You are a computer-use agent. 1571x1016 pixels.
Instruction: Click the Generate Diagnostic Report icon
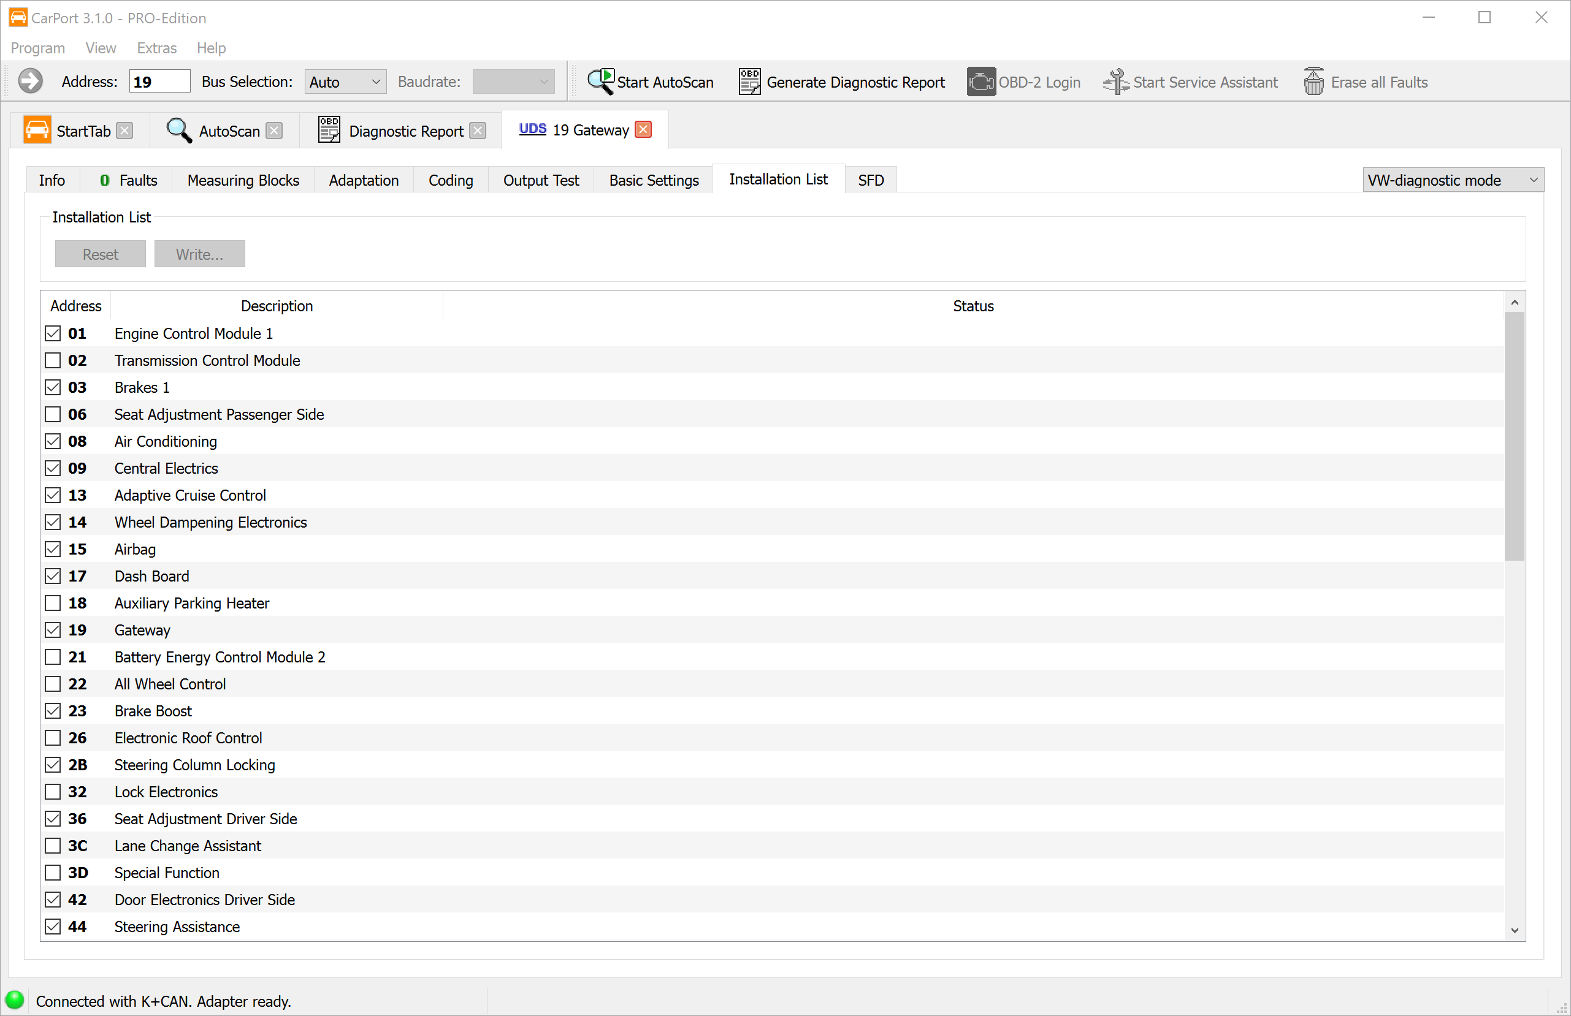pyautogui.click(x=749, y=81)
